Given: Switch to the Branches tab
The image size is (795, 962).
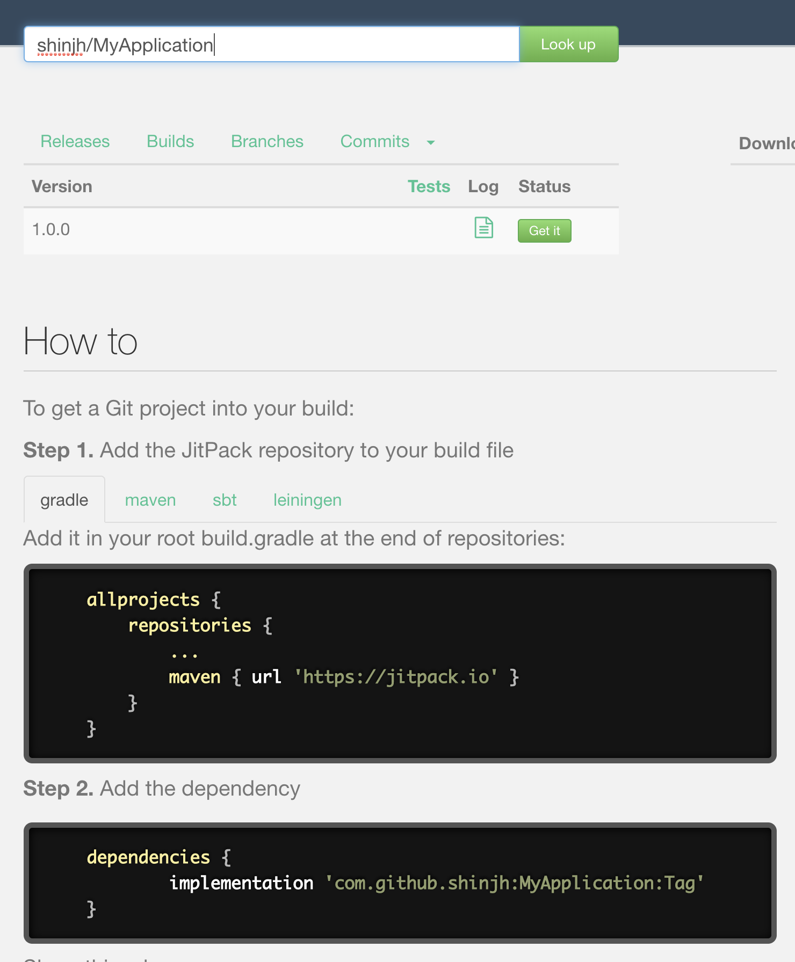Looking at the screenshot, I should pos(267,141).
